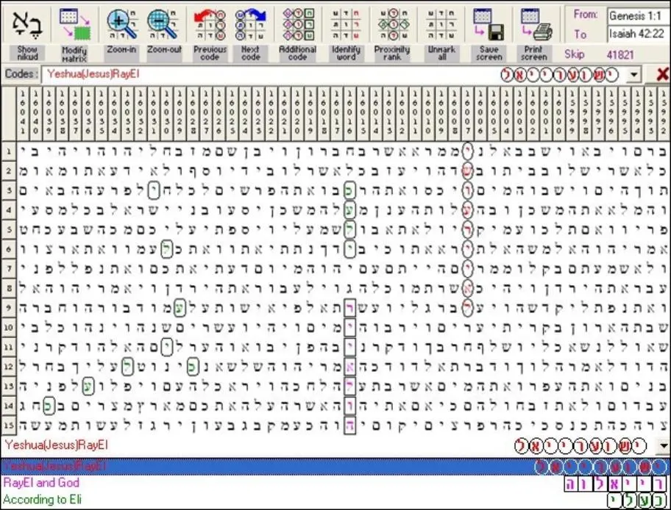Click the Save screen icon

[x=489, y=24]
